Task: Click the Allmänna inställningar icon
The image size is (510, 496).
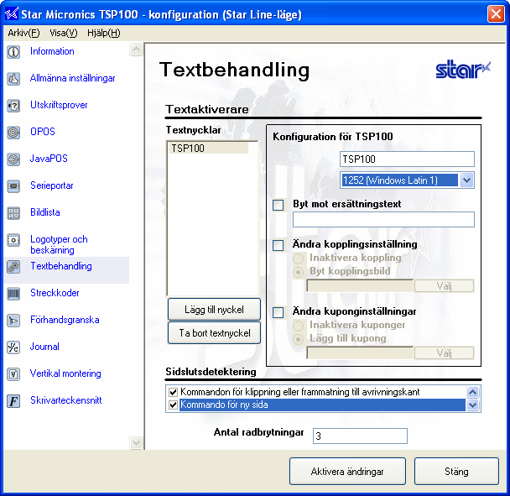Action: point(13,79)
